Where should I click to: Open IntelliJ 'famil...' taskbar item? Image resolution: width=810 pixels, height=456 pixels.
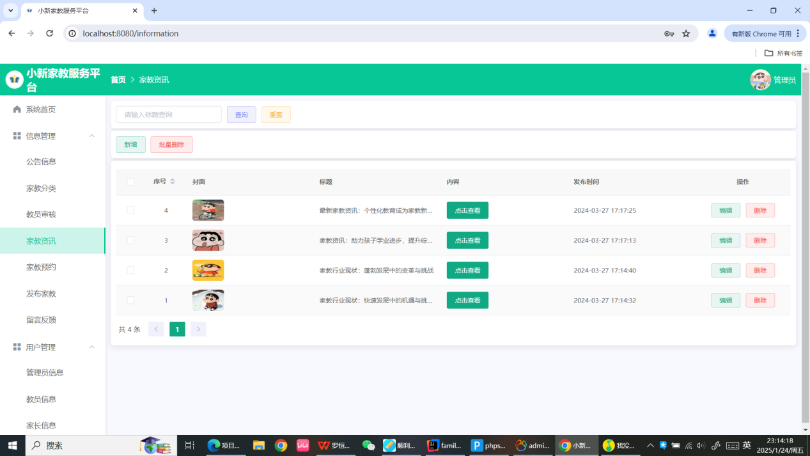pos(445,445)
